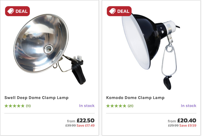202x136 pixels.
Task: Click the first star of Swell rating
Action: point(7,106)
